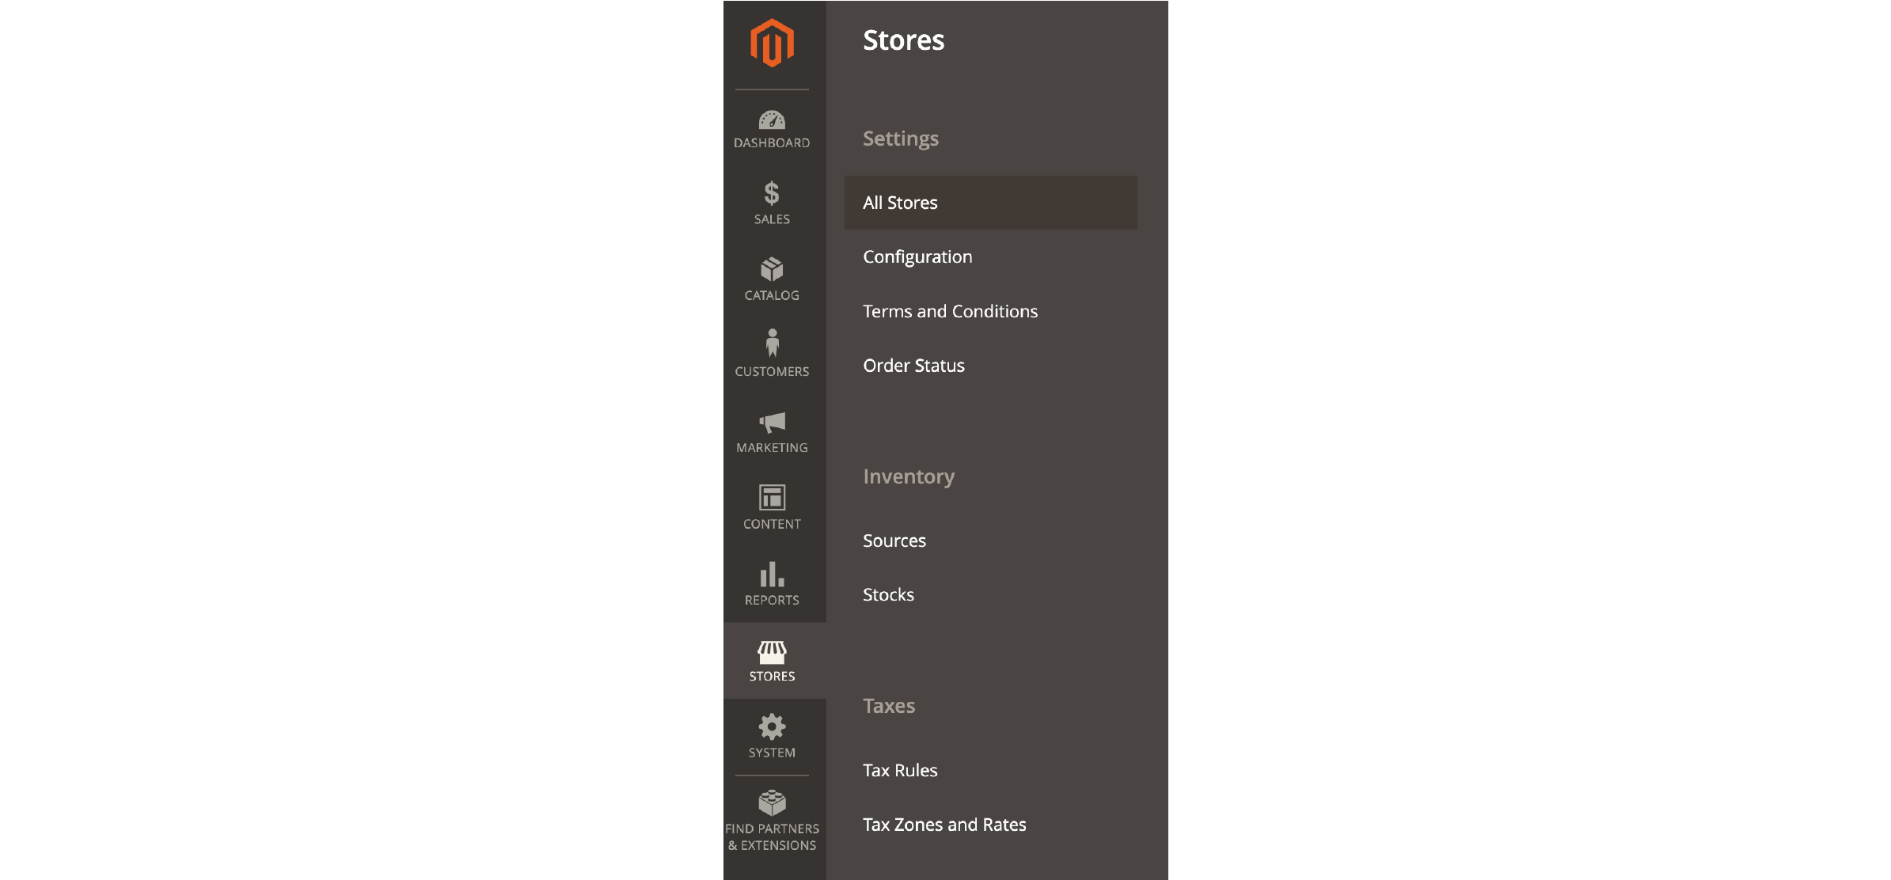Select Sources under Inventory
Image resolution: width=1891 pixels, height=880 pixels.
[894, 540]
